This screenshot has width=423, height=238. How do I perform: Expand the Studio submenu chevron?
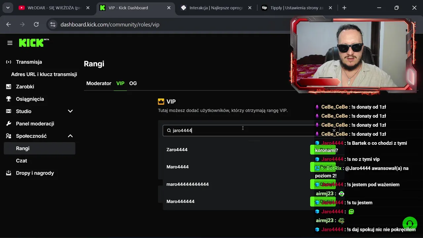tap(70, 111)
